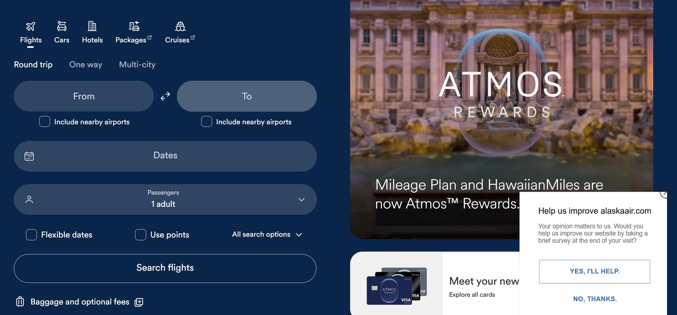Tick the Use points checkbox
The width and height of the screenshot is (677, 315).
point(141,235)
